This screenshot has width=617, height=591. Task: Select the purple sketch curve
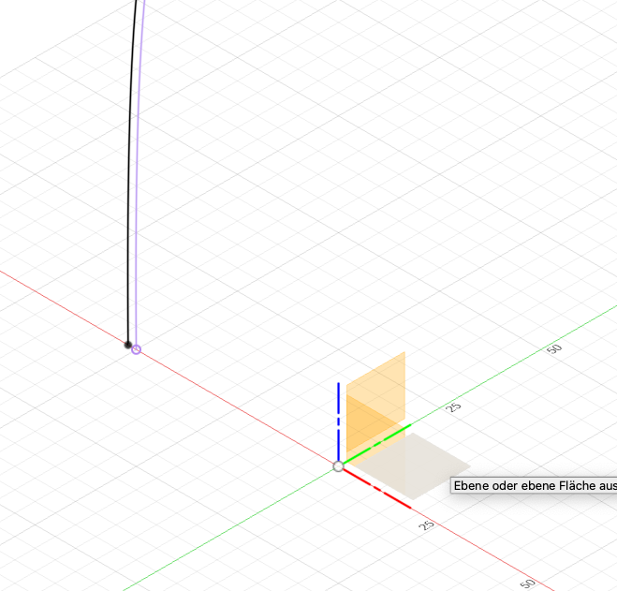(x=139, y=187)
